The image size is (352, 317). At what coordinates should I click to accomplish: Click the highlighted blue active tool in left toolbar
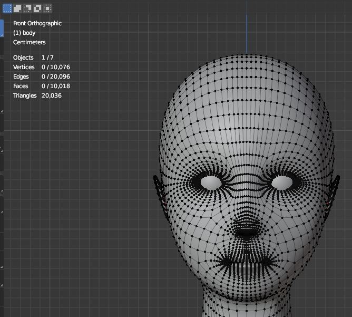click(x=2, y=28)
